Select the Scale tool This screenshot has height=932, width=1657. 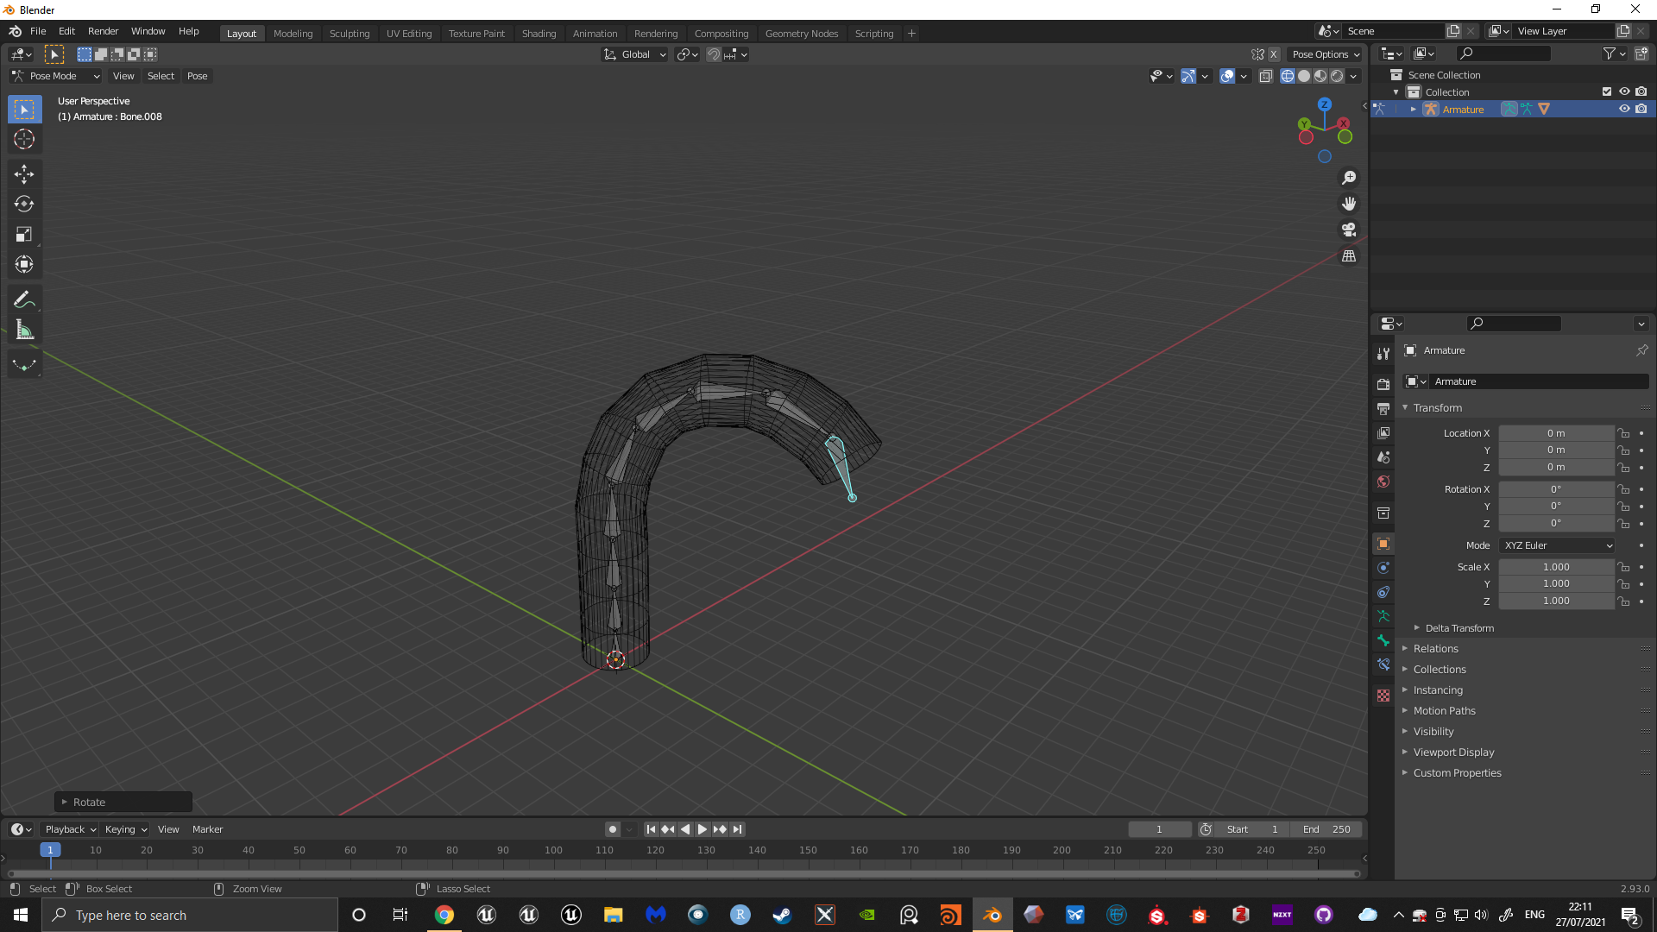24,235
